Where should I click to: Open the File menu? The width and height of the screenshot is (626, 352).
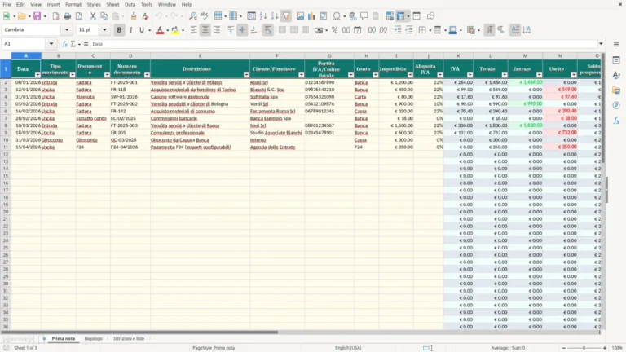click(7, 4)
